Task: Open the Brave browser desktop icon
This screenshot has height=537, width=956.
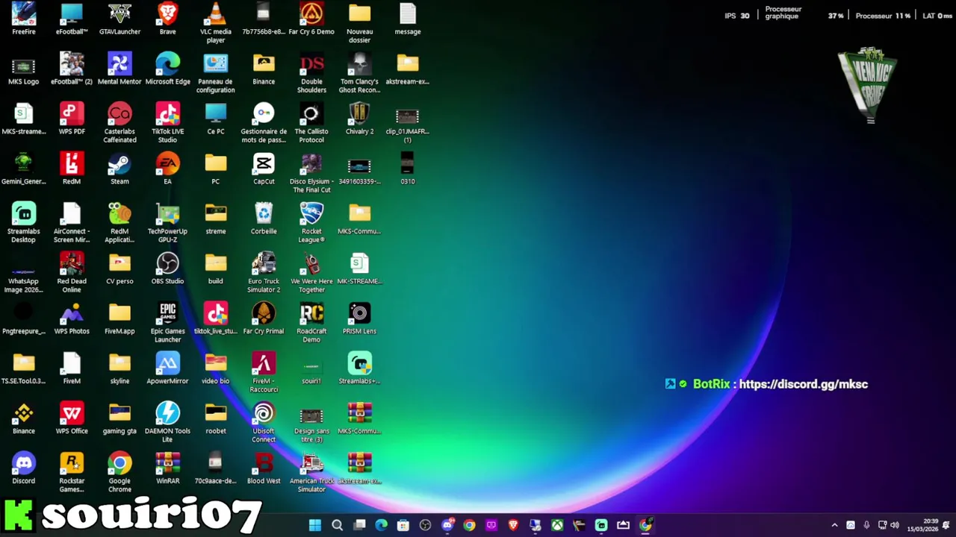Action: point(167,19)
